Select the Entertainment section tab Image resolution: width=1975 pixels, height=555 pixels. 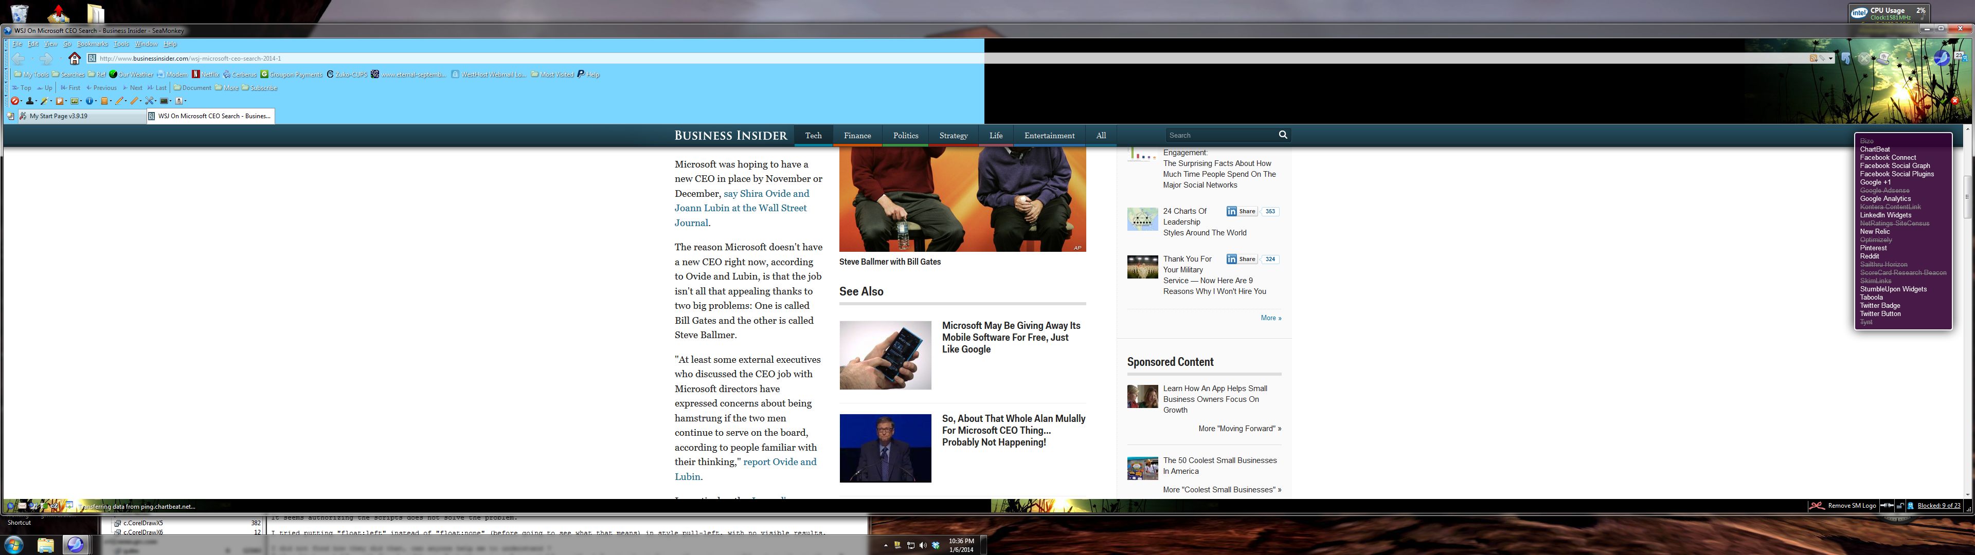pyautogui.click(x=1050, y=136)
